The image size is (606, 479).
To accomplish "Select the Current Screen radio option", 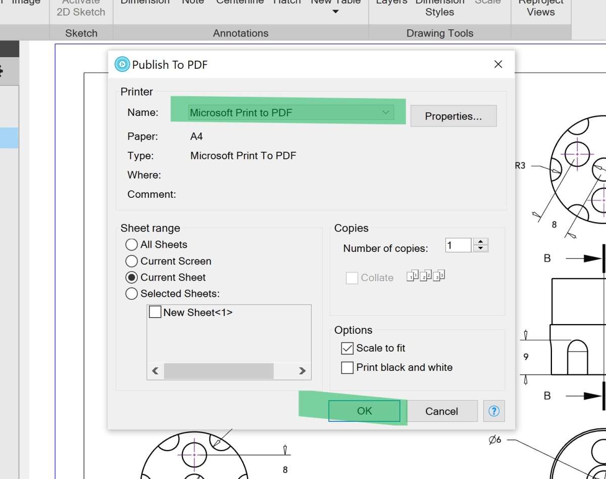I will [x=131, y=261].
